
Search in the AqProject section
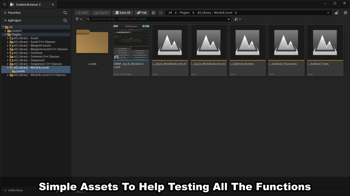click(x=65, y=20)
